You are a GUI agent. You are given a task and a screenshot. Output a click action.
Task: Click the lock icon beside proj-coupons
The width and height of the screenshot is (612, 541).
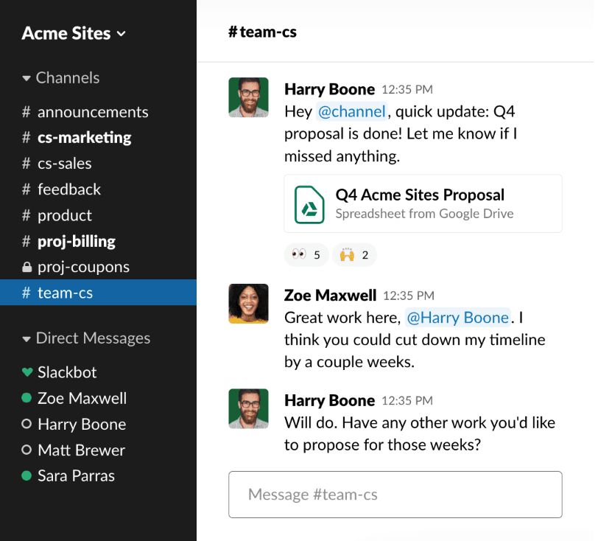pyautogui.click(x=27, y=268)
